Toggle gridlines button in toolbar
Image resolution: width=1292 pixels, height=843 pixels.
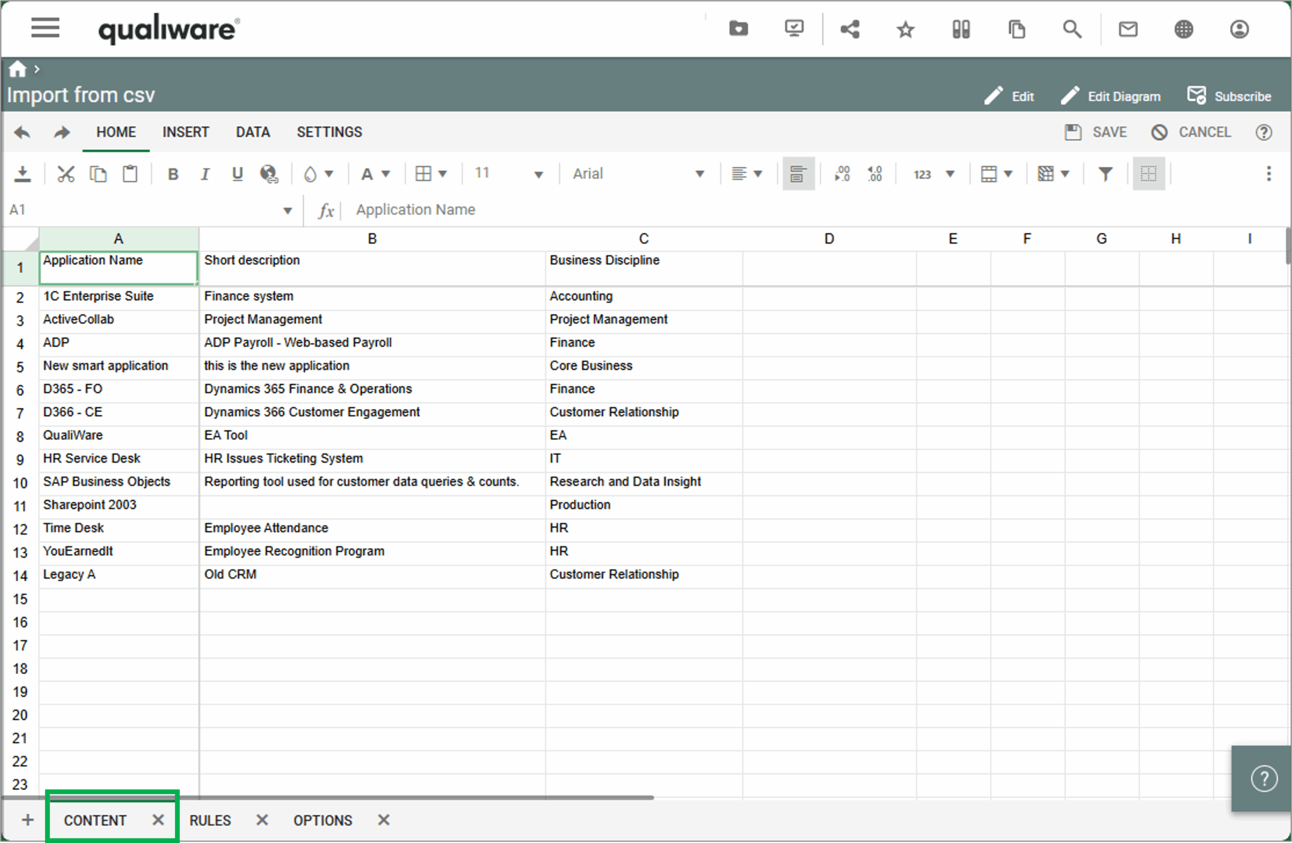1148,174
